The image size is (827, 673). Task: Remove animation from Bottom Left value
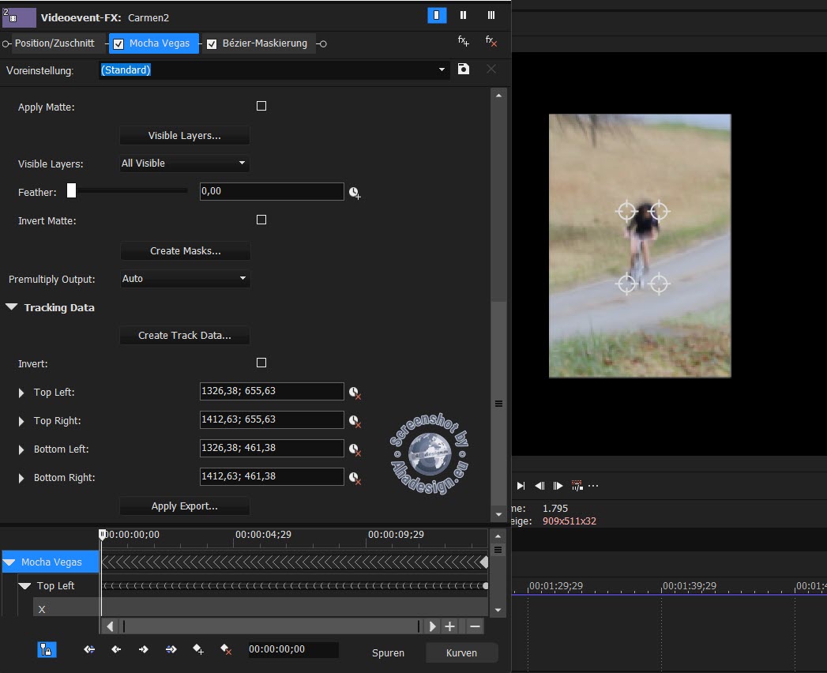coord(355,449)
